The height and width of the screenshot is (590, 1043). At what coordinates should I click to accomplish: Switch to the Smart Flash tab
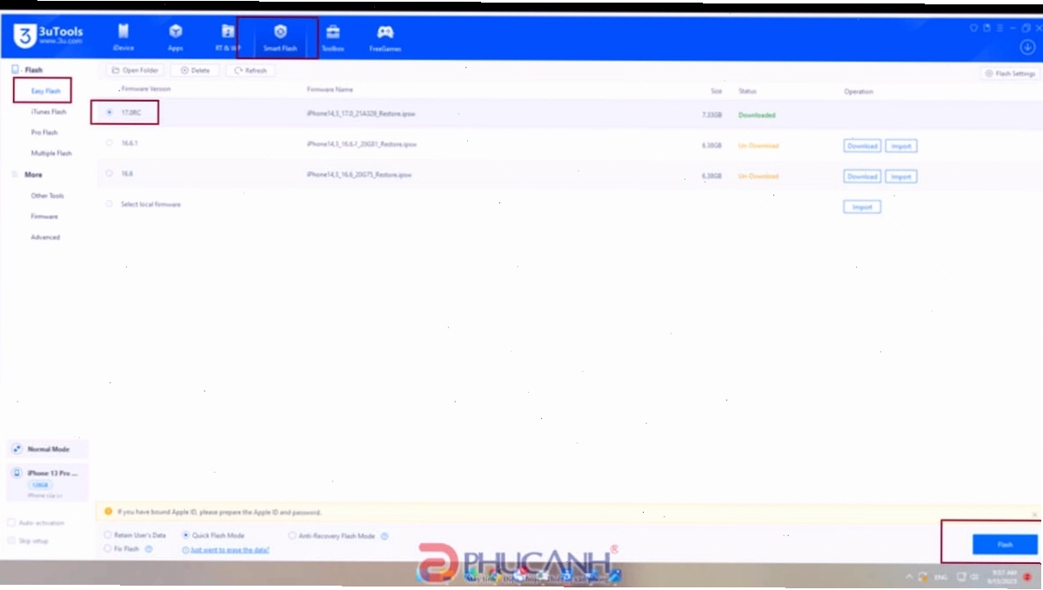click(280, 38)
